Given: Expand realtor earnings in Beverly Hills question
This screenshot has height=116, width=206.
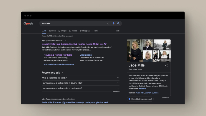Looking at the screenshot, I should (80, 83).
